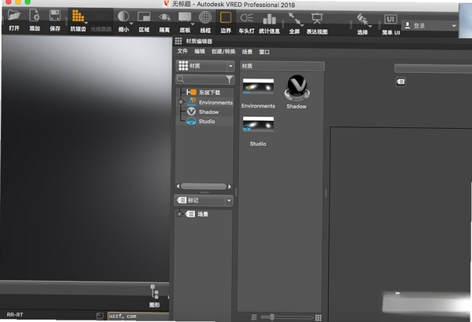Open the Login (登录) account dropdown

(x=430, y=26)
